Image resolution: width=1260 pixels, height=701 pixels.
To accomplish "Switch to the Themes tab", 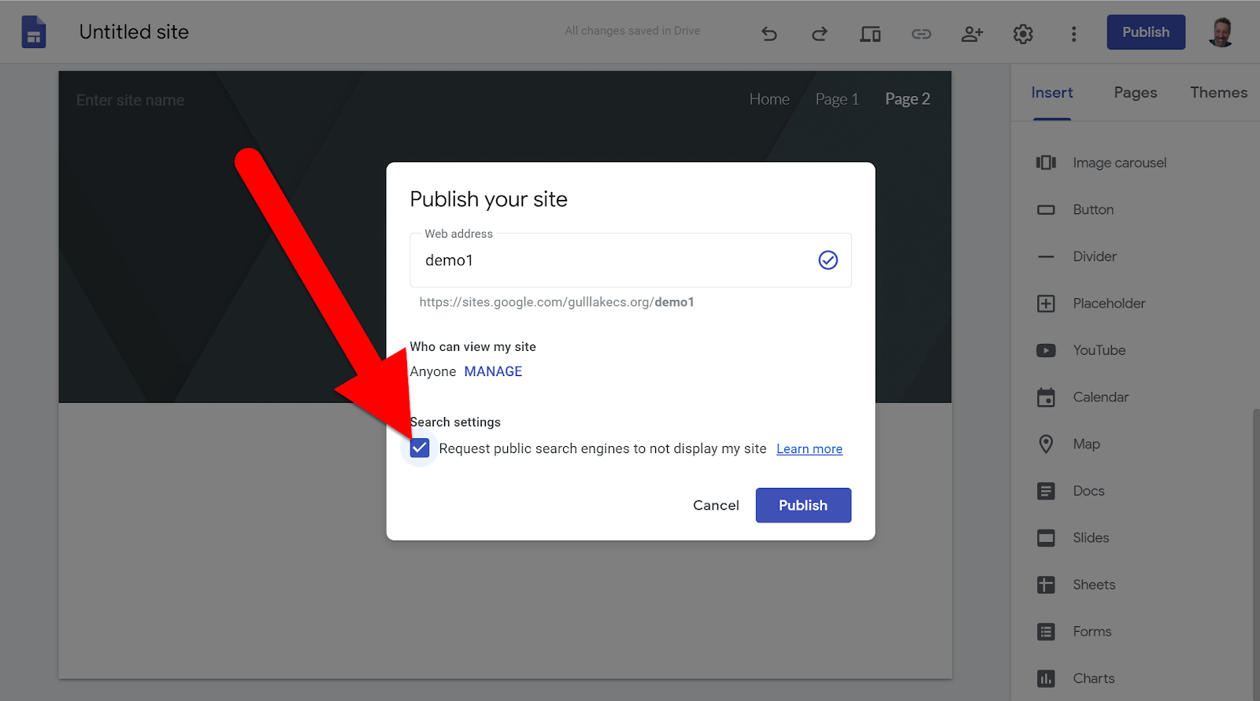I will point(1218,93).
